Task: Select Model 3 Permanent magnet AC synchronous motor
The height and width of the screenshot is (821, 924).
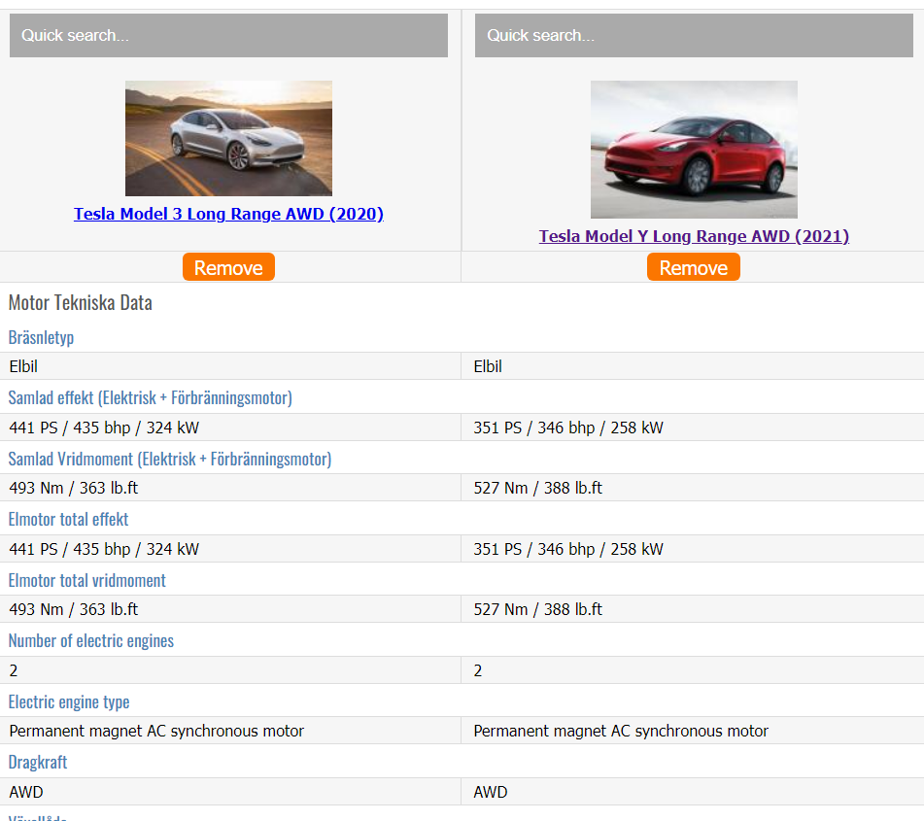Action: pos(230,731)
